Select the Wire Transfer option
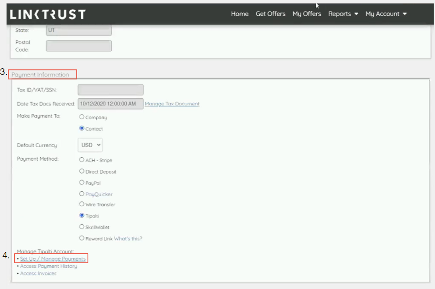435x289 pixels. [x=81, y=204]
